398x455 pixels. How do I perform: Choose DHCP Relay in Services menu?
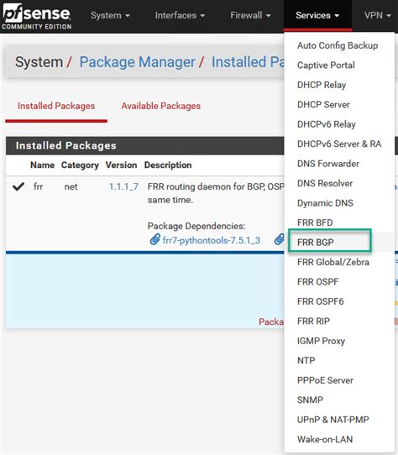(x=322, y=85)
